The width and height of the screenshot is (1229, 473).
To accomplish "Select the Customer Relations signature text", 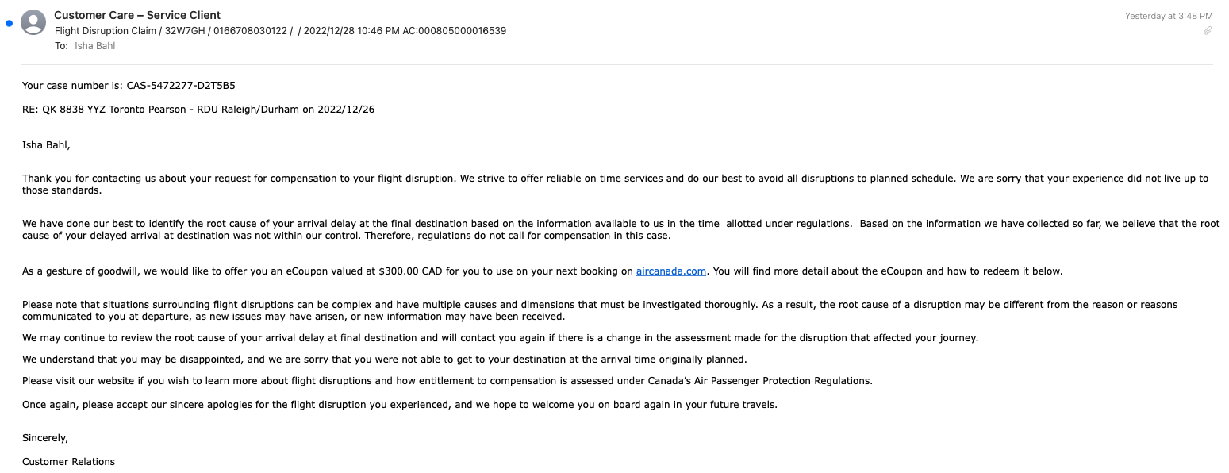I will coord(68,461).
